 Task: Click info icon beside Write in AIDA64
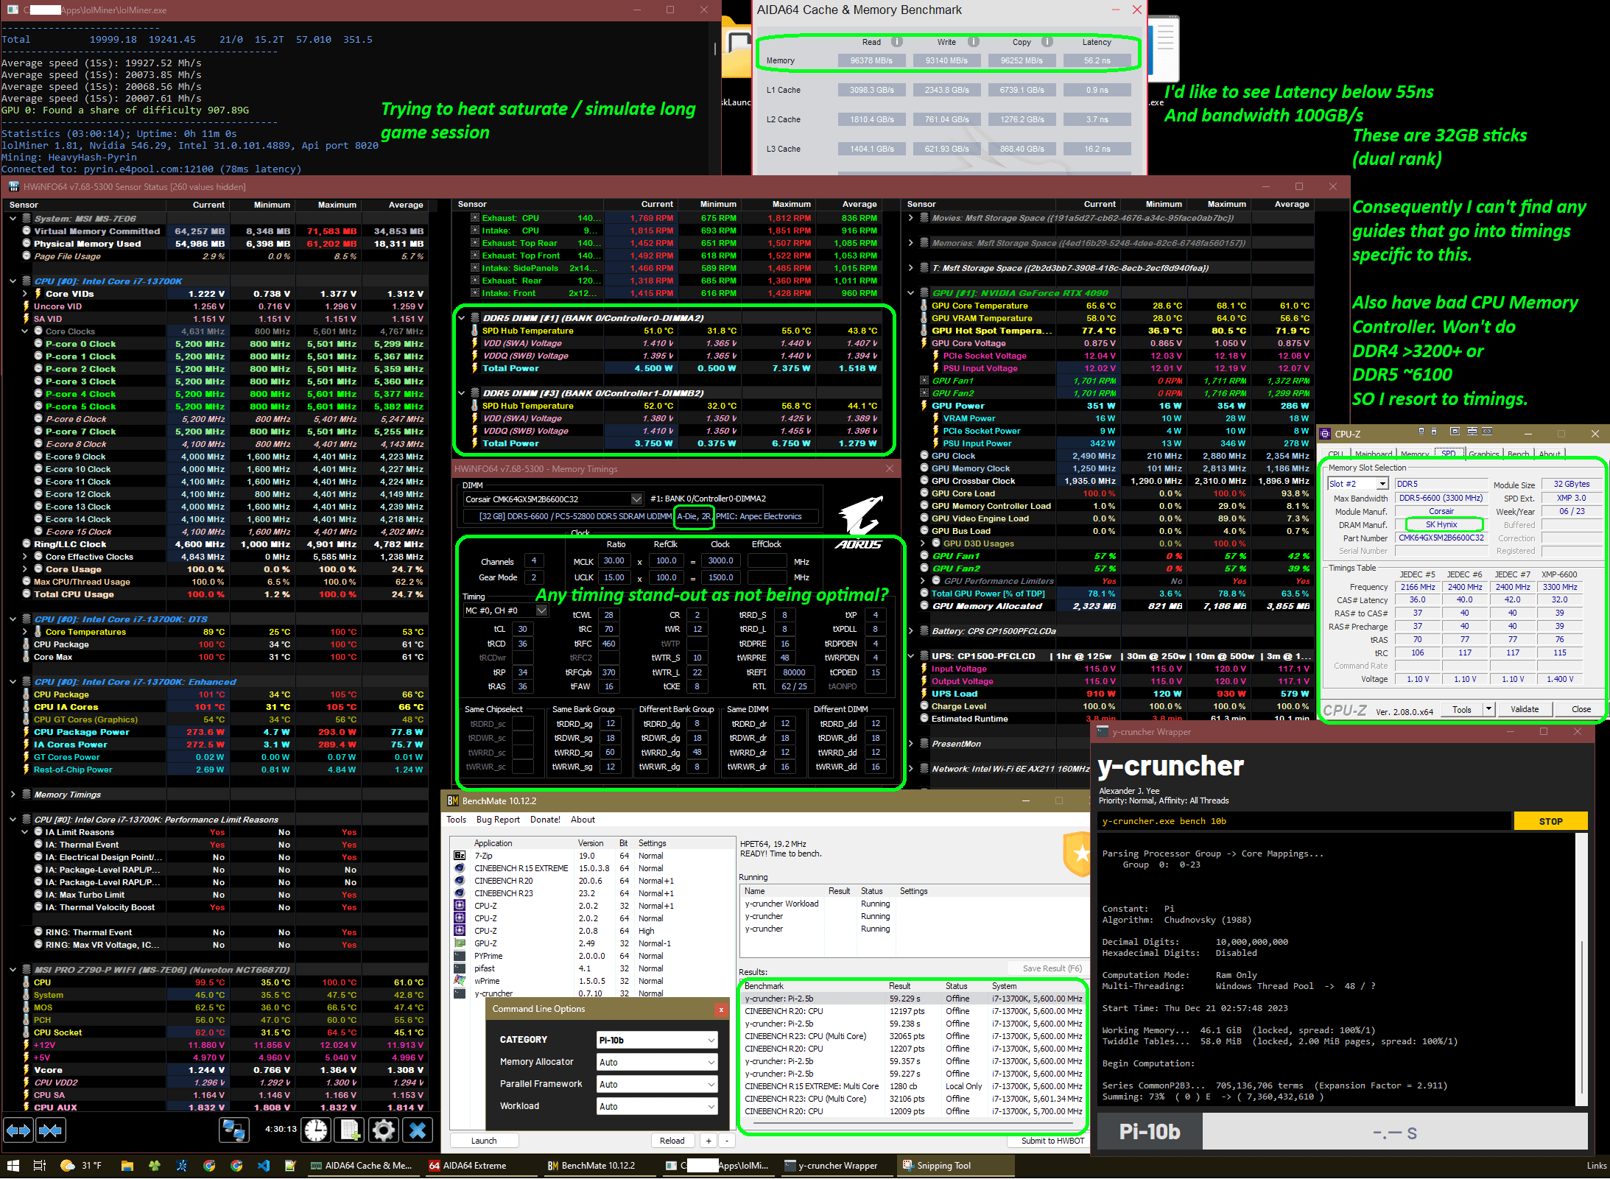[973, 42]
